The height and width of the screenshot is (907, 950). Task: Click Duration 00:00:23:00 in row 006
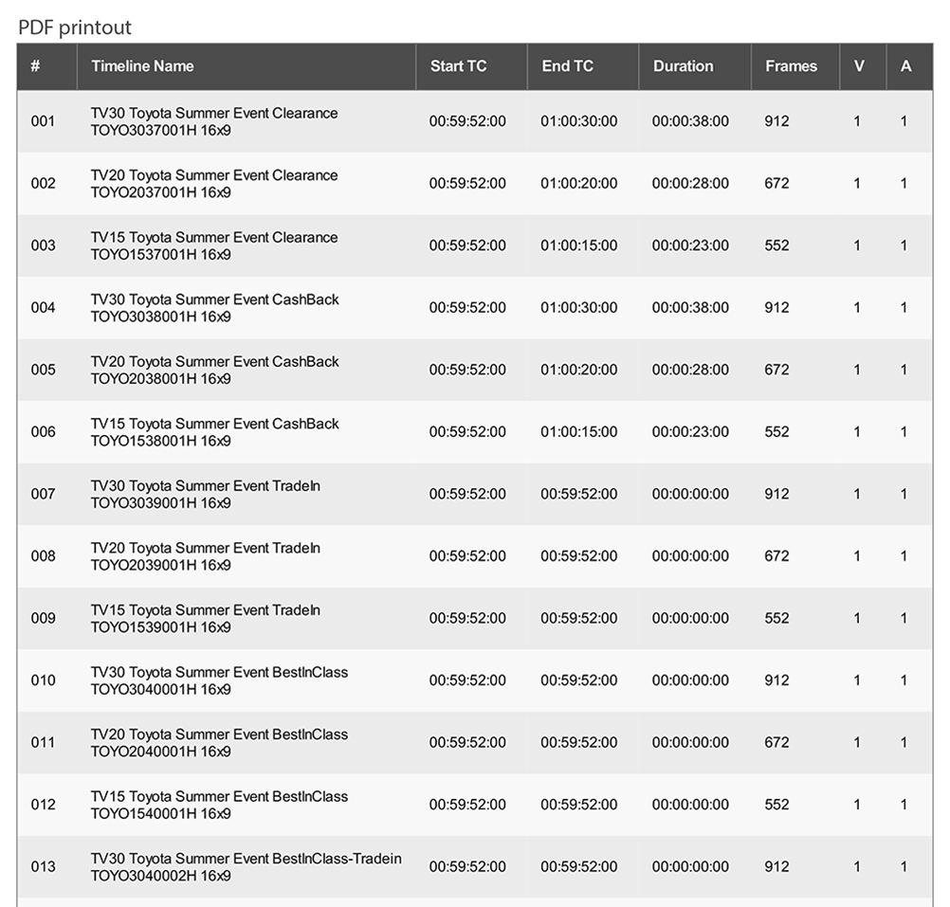click(x=690, y=432)
